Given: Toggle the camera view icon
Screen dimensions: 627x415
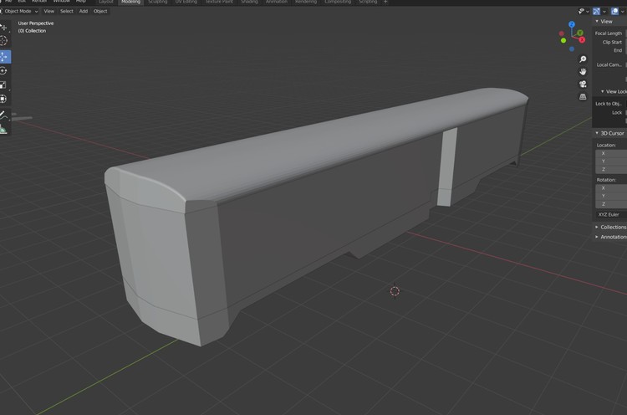Looking at the screenshot, I should coord(583,84).
